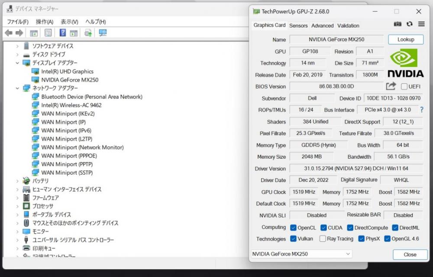Click the Bus Interface question mark icon
The width and height of the screenshot is (433, 277).
[421, 110]
